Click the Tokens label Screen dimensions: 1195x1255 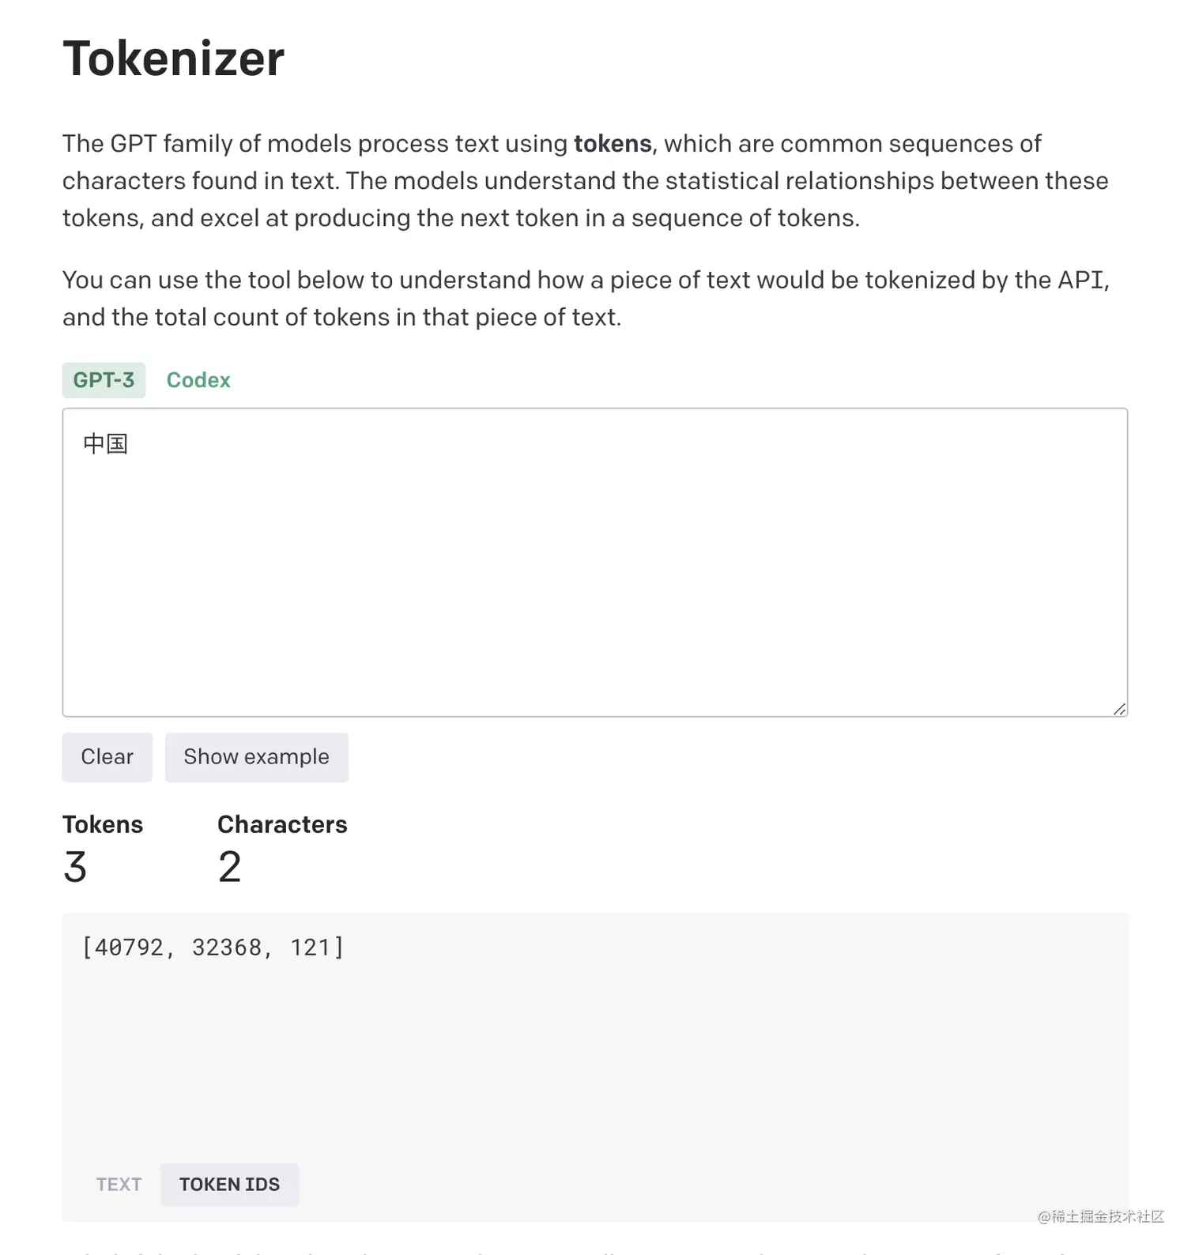click(103, 824)
